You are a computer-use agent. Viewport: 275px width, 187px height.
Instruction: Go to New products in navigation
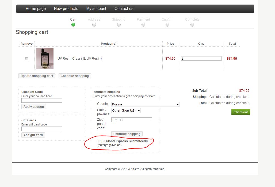coord(66,9)
